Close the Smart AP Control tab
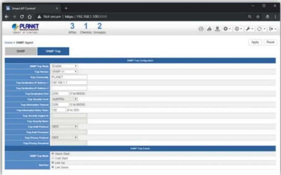 coord(57,8)
